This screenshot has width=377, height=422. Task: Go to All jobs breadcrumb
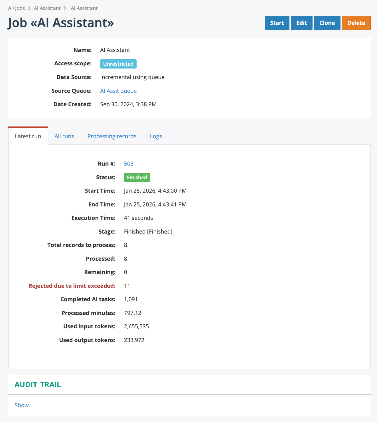point(17,8)
